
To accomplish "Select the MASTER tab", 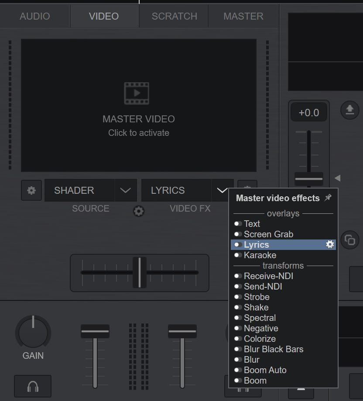I will click(x=243, y=17).
